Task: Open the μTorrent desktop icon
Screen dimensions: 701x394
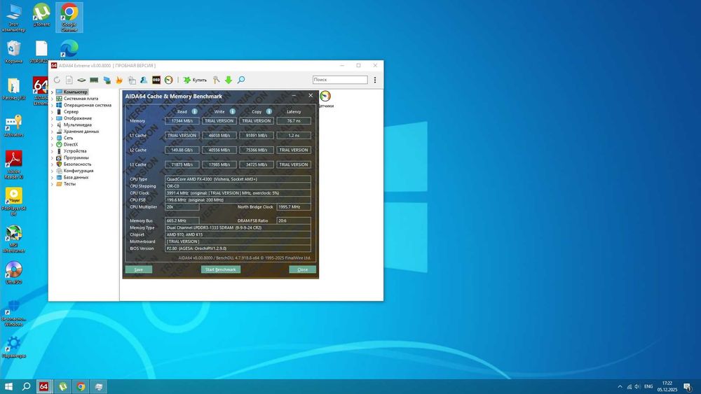Action: [x=41, y=15]
